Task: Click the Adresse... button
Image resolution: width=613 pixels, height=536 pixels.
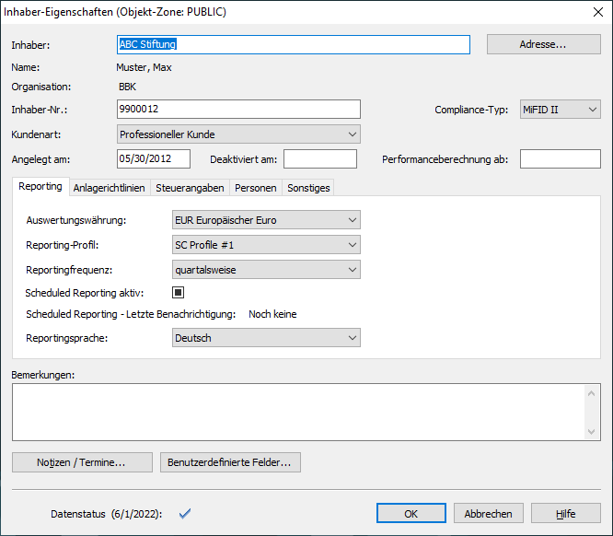Action: [543, 44]
